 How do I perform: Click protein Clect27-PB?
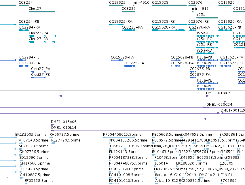click(x=41, y=75)
